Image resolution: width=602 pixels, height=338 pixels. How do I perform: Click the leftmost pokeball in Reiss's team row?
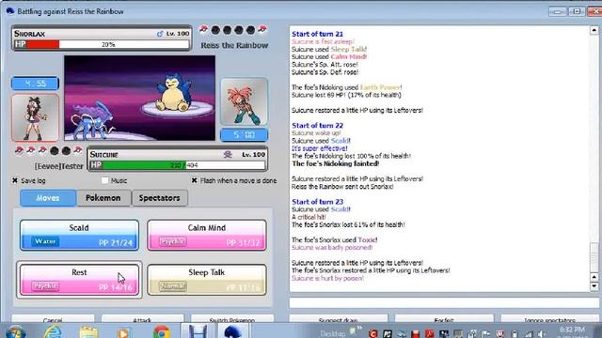tap(204, 29)
